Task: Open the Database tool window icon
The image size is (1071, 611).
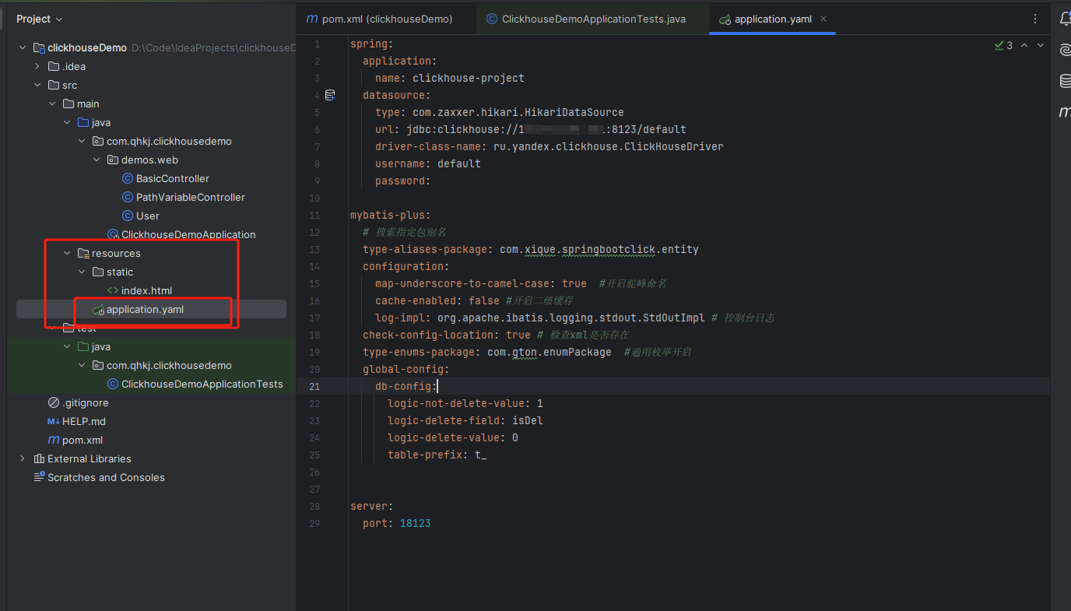Action: point(1065,81)
